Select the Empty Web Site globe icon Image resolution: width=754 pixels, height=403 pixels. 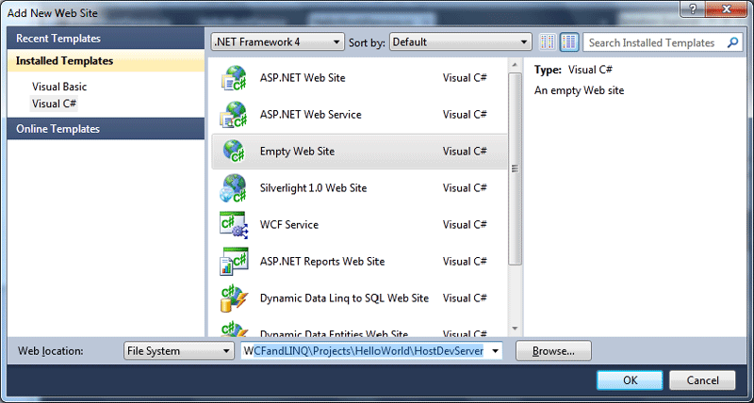(x=233, y=152)
